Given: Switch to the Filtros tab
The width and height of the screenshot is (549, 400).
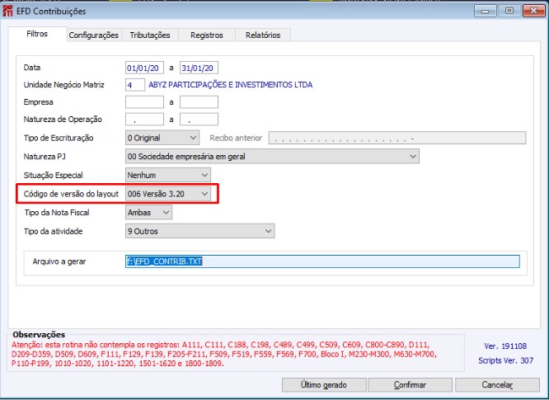Looking at the screenshot, I should click(37, 34).
